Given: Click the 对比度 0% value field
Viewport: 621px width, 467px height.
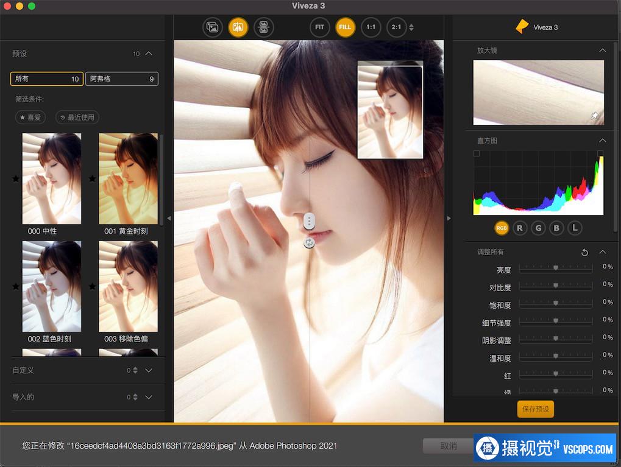Looking at the screenshot, I should (x=608, y=284).
